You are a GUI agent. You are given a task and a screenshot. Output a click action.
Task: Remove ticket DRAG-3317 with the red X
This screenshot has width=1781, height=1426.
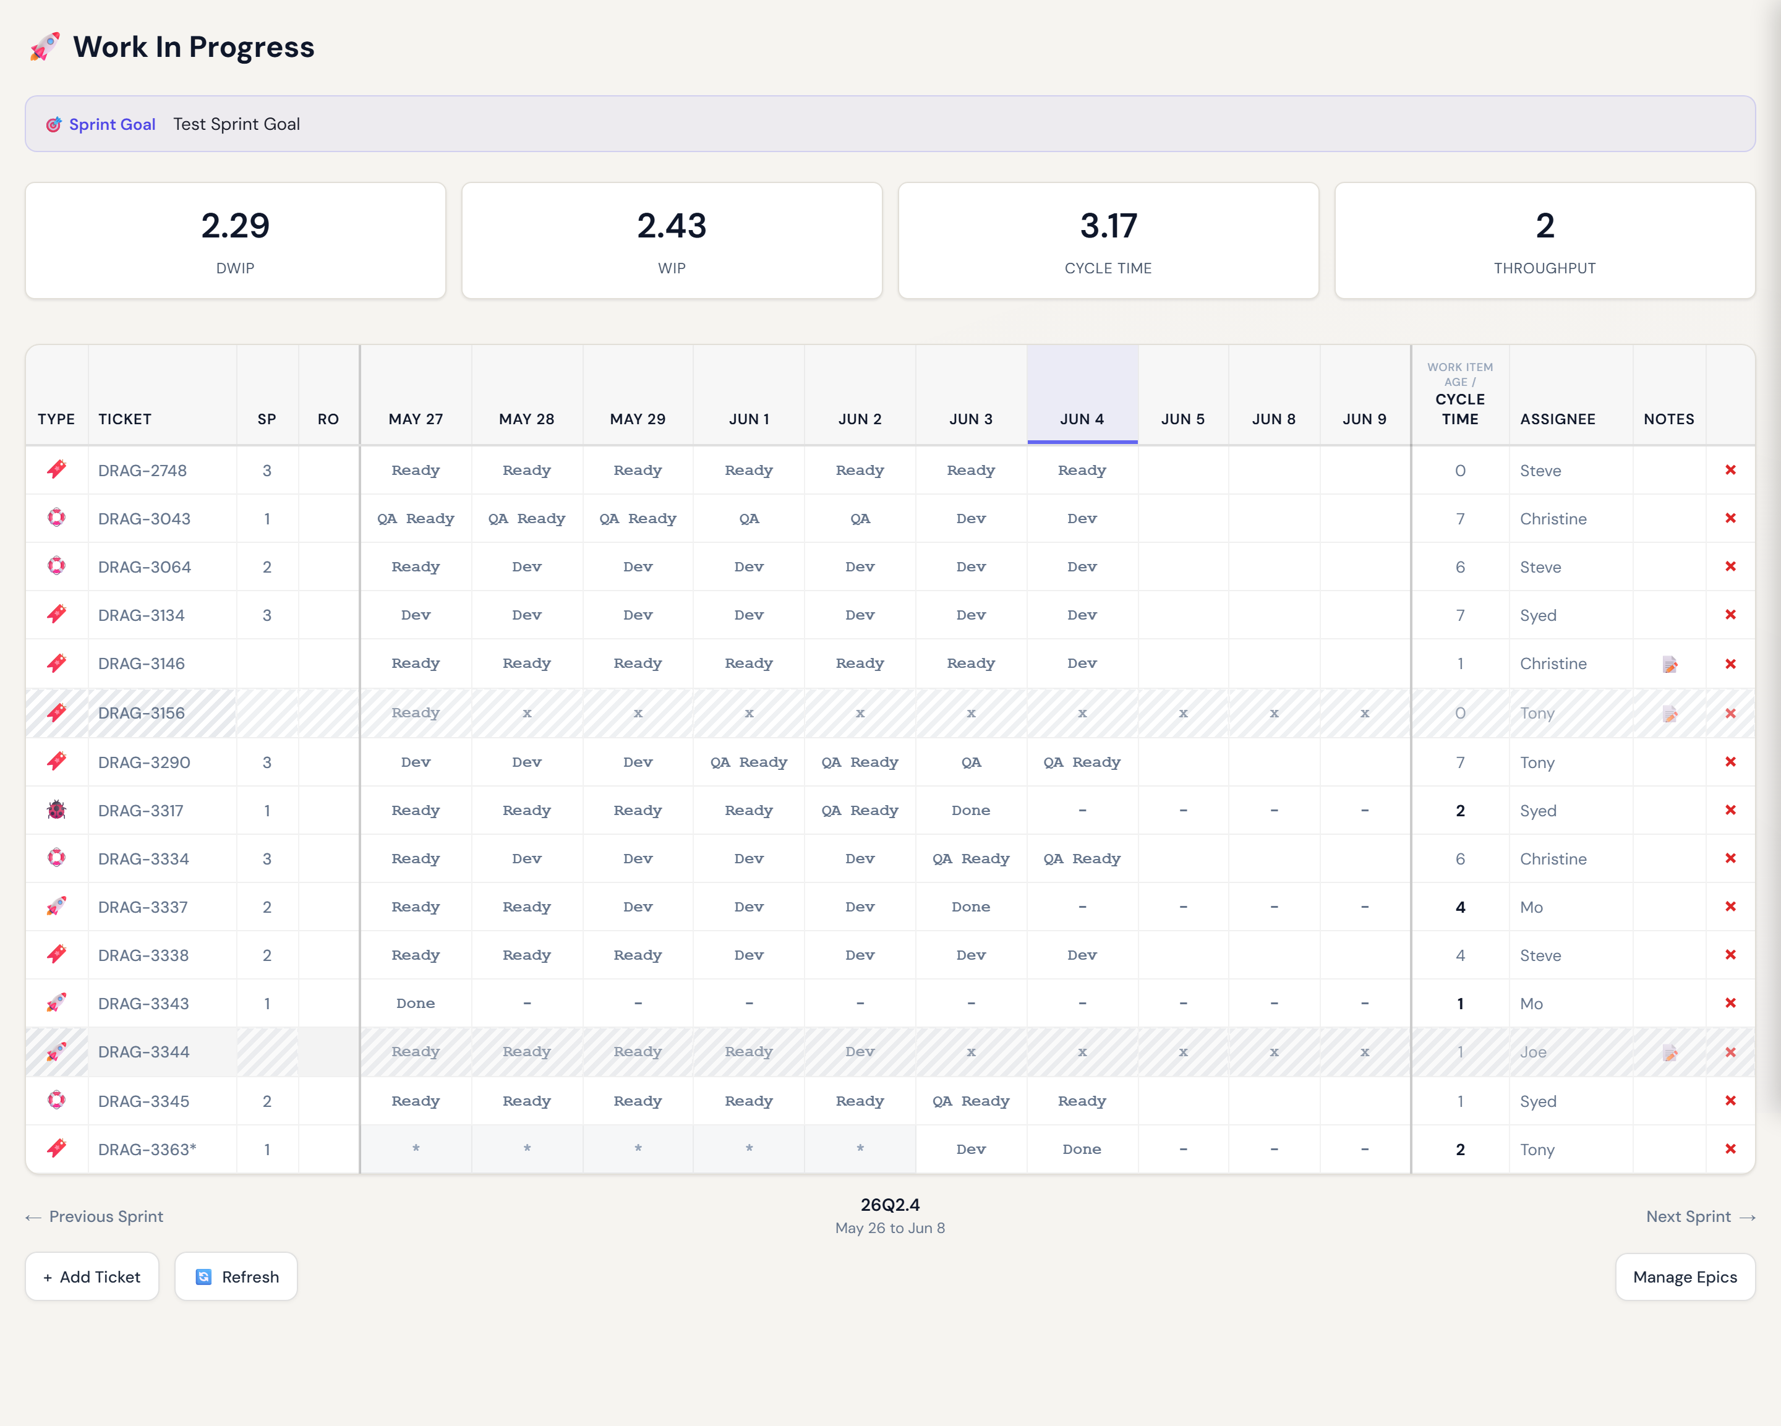click(x=1730, y=811)
